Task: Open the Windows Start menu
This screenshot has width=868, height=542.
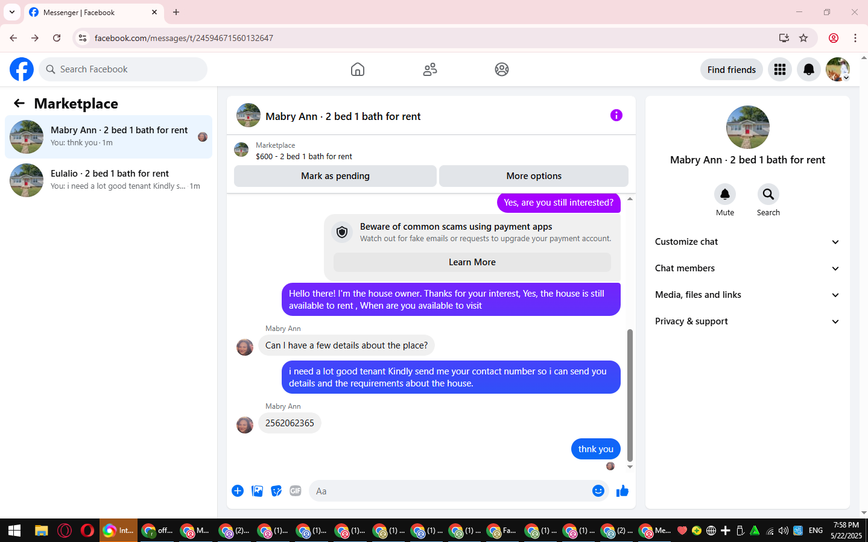Action: [14, 531]
